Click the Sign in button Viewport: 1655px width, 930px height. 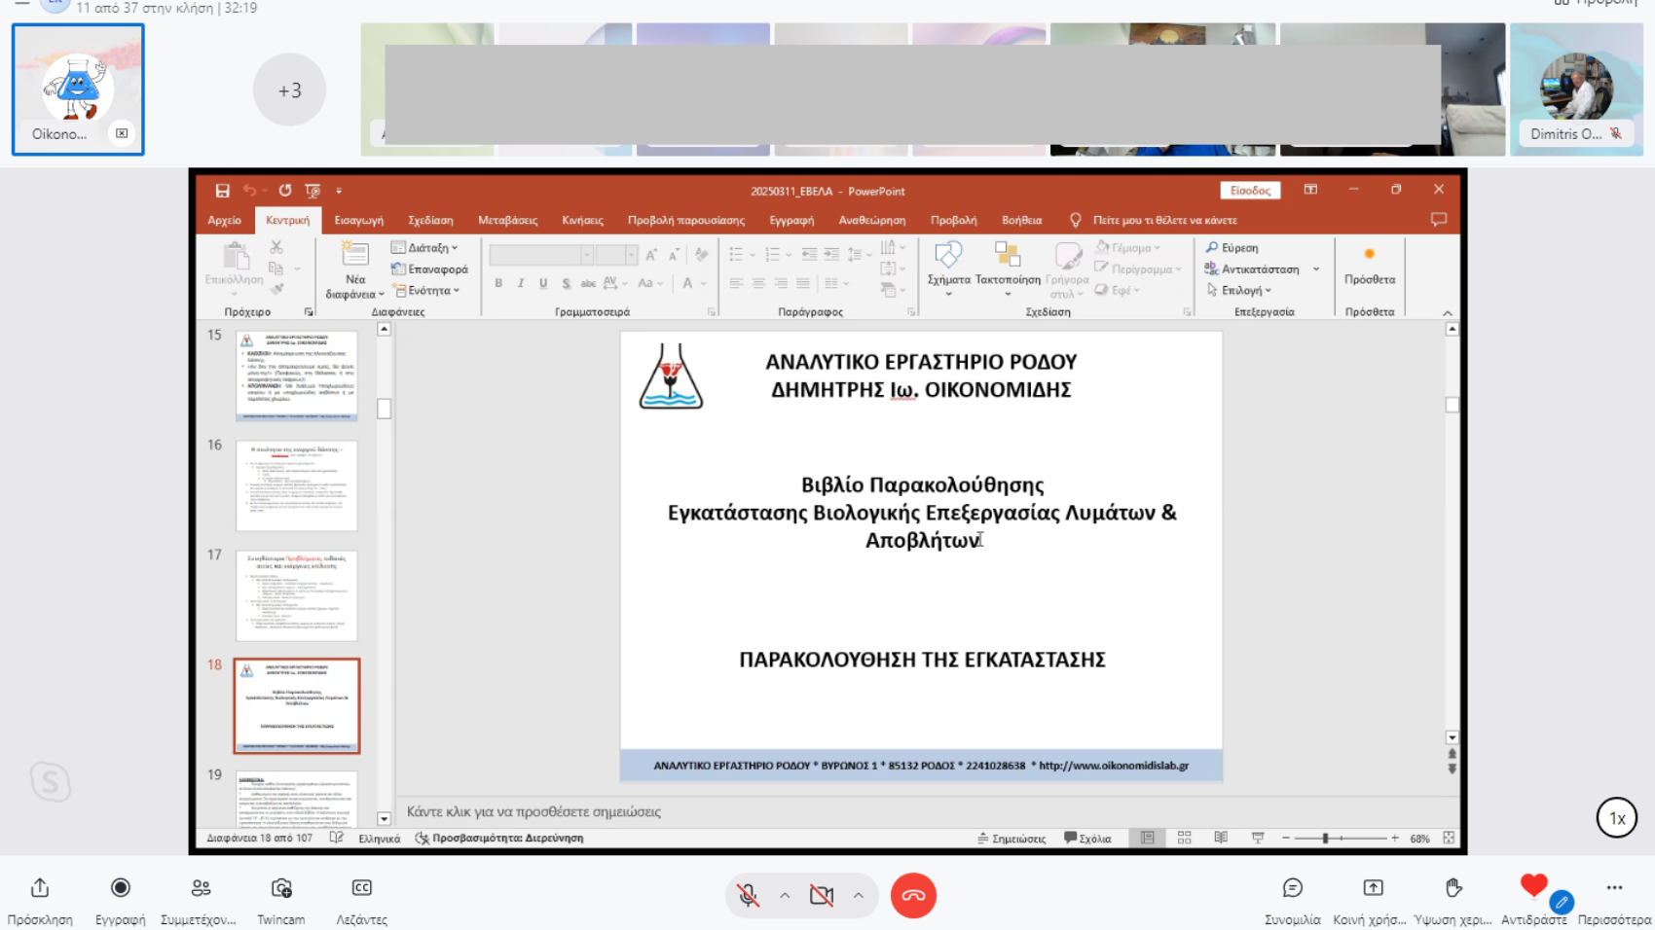pyautogui.click(x=1250, y=191)
